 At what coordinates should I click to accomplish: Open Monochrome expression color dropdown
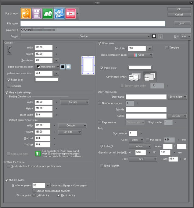(x=47, y=67)
